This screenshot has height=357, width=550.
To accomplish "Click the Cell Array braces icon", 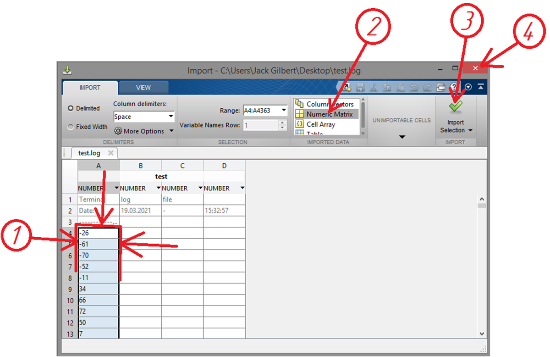I will point(300,124).
